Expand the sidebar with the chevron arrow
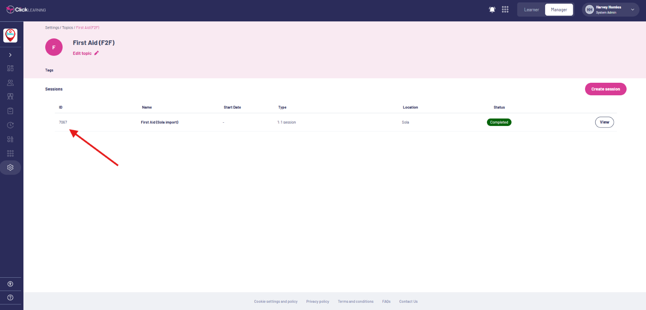The width and height of the screenshot is (646, 310). pos(10,55)
